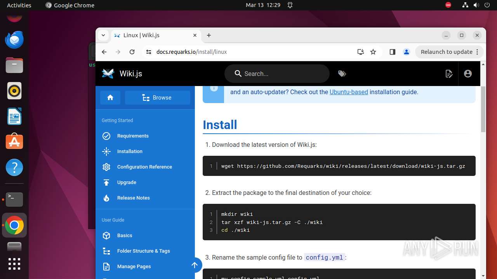Close the Linux | Wiki.js tab
This screenshot has height=279, width=497.
pos(195,35)
